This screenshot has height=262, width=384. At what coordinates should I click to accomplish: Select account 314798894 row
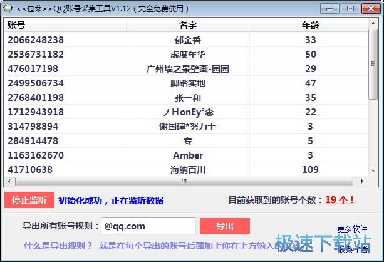(186, 127)
